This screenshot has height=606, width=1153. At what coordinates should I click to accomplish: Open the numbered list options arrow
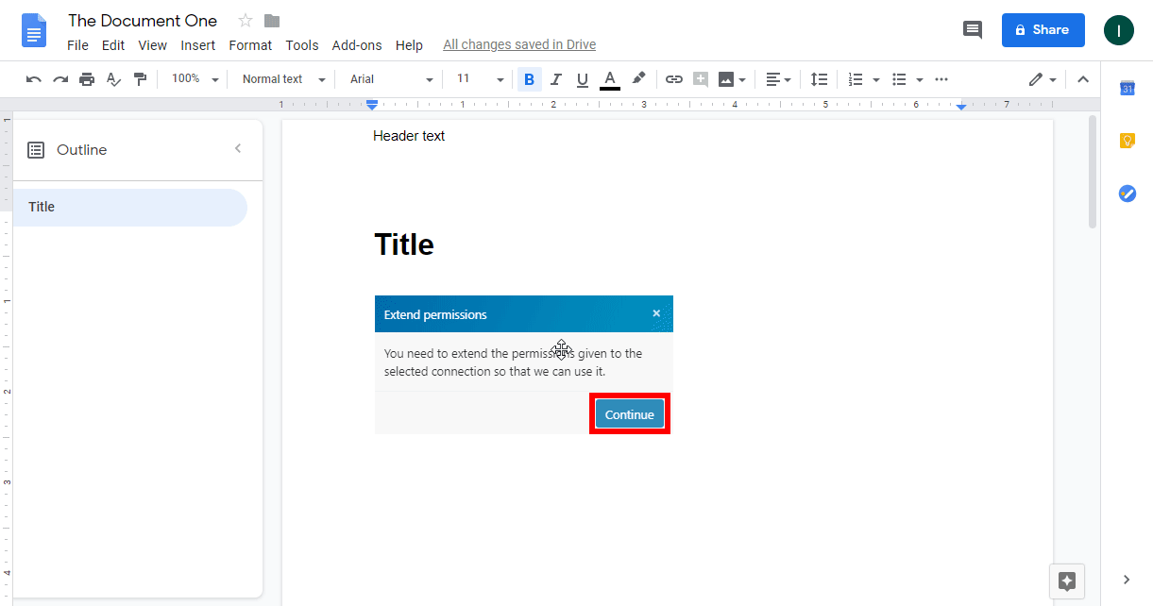876,80
